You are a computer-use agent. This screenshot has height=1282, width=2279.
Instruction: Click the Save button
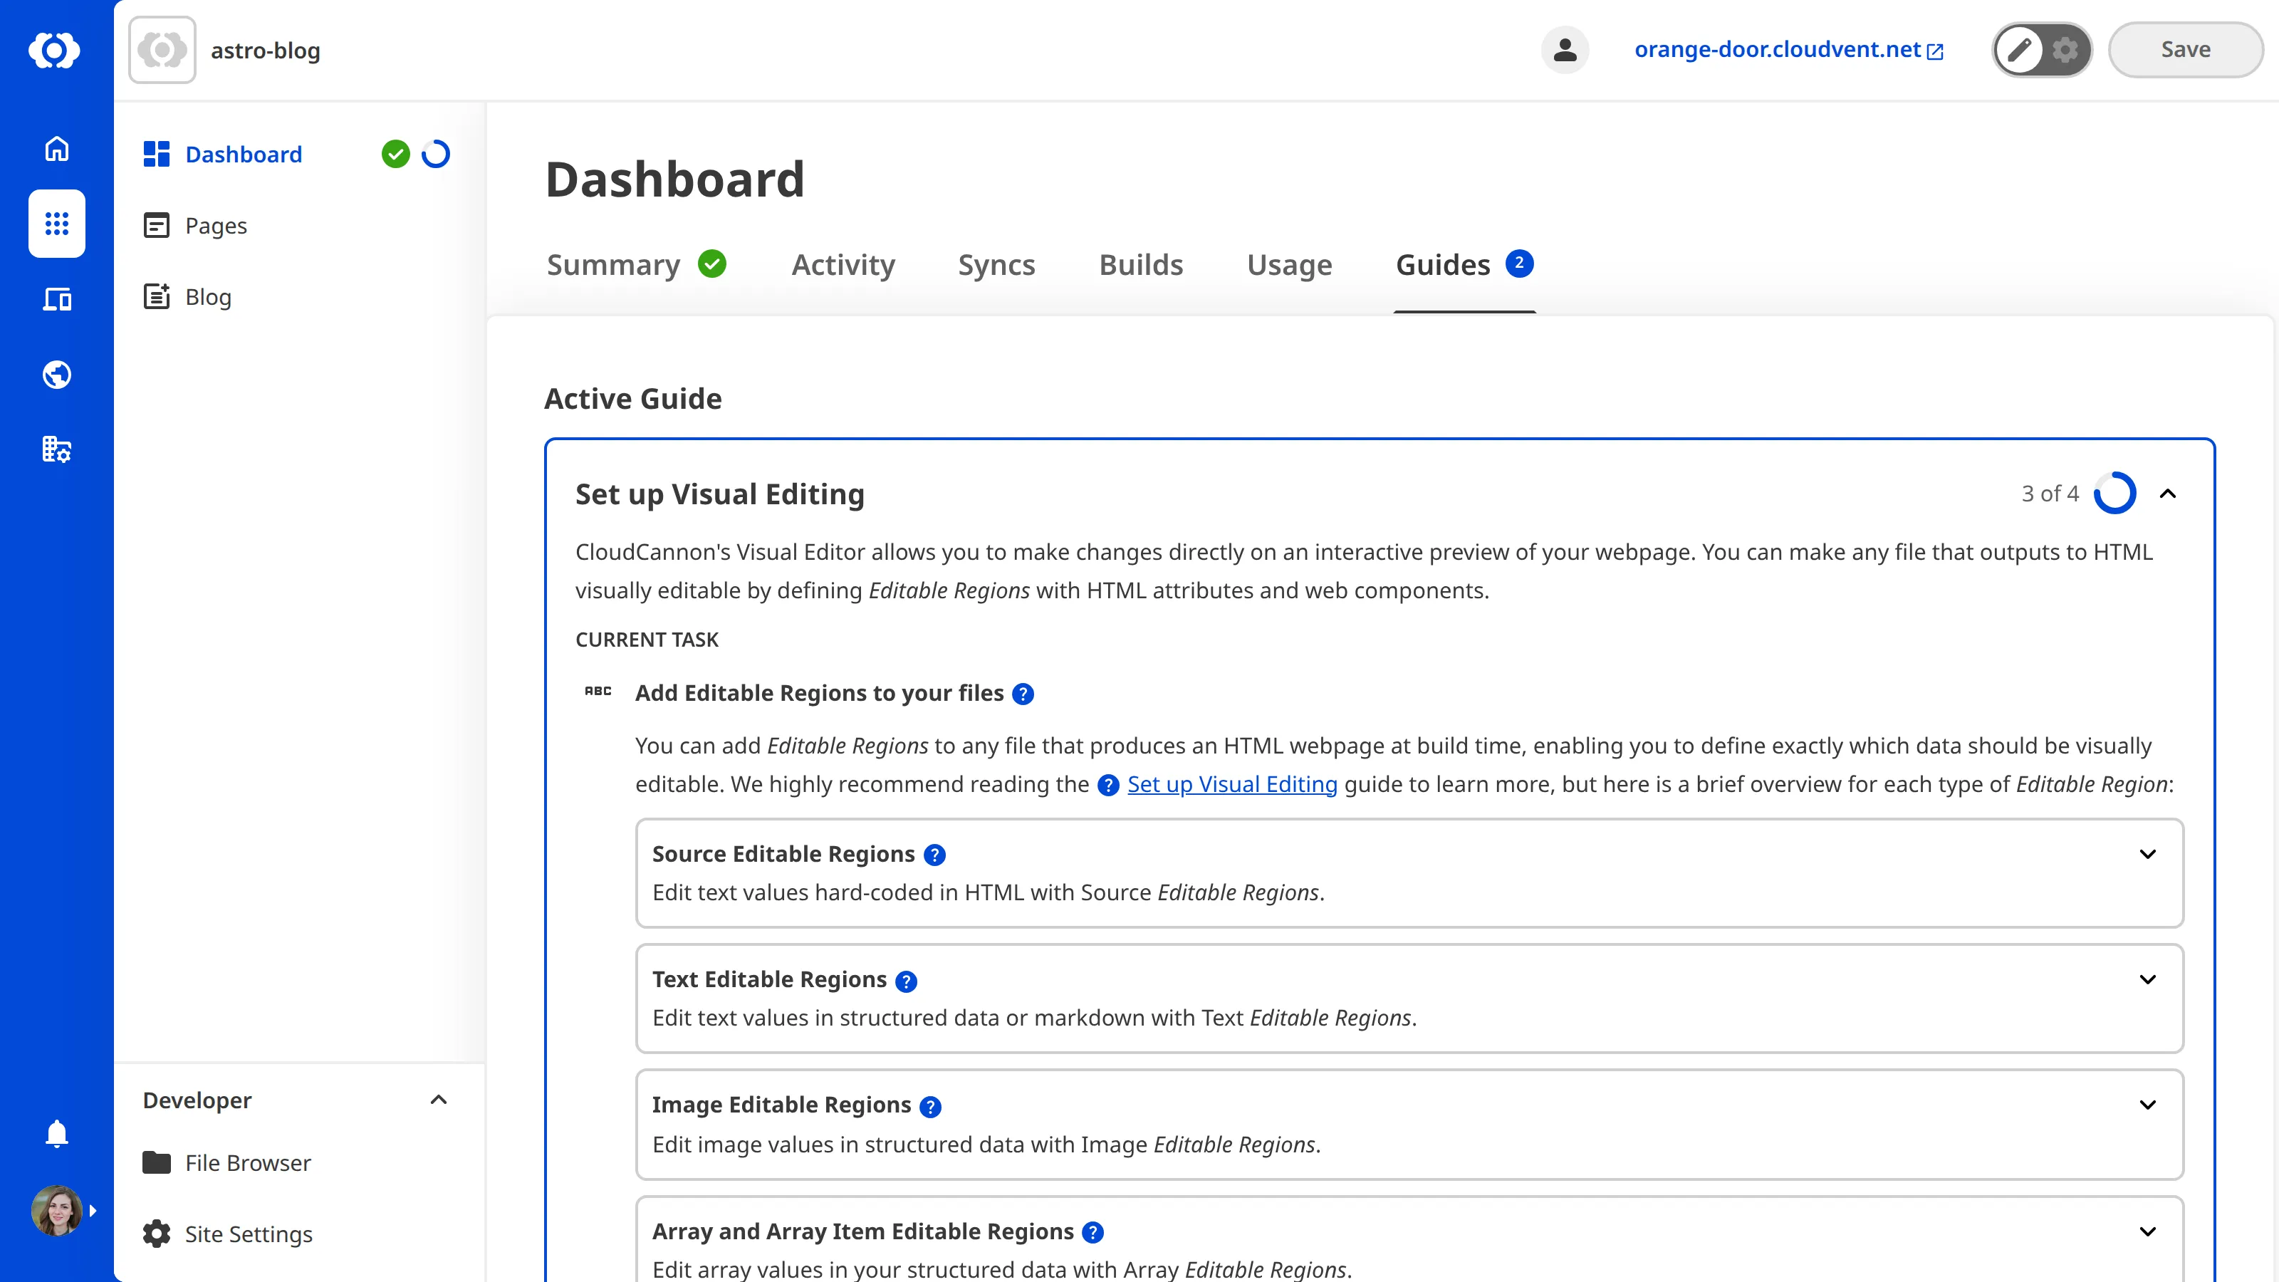pos(2185,48)
